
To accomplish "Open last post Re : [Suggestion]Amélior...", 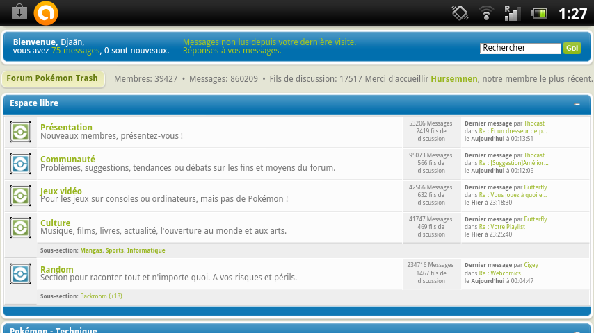I will [x=514, y=163].
